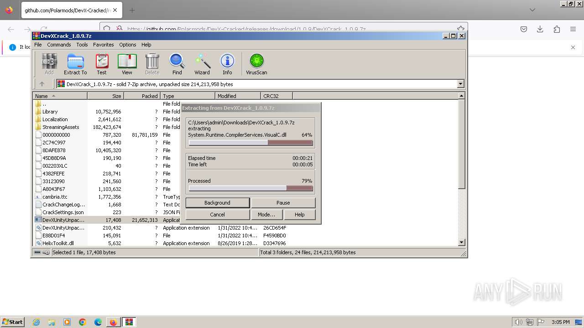
Task: Go up one folder level arrow
Action: click(x=42, y=84)
